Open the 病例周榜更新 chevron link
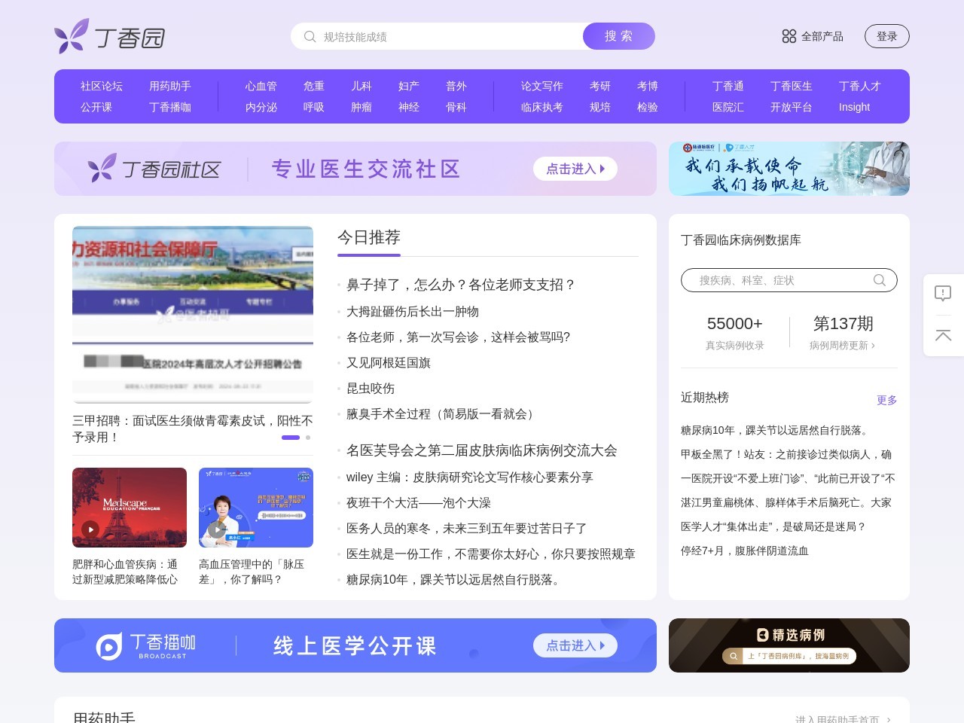The height and width of the screenshot is (723, 964). click(843, 346)
